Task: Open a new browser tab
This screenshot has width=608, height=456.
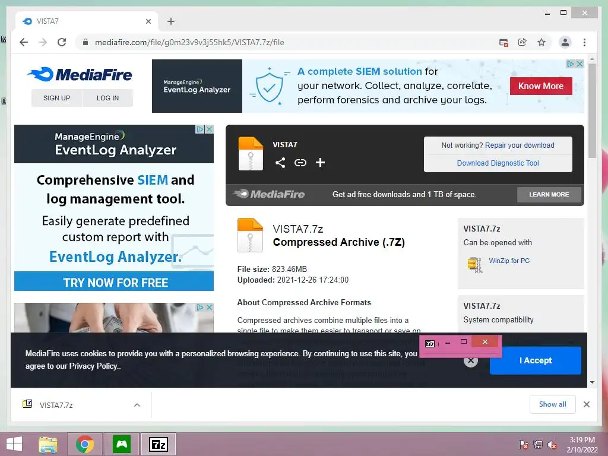Action: pyautogui.click(x=171, y=21)
